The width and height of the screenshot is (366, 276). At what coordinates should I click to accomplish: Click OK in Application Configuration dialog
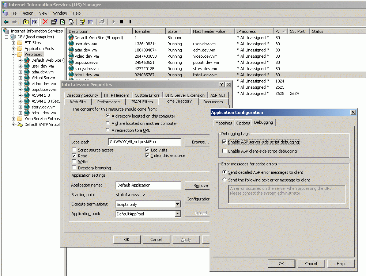point(282,264)
